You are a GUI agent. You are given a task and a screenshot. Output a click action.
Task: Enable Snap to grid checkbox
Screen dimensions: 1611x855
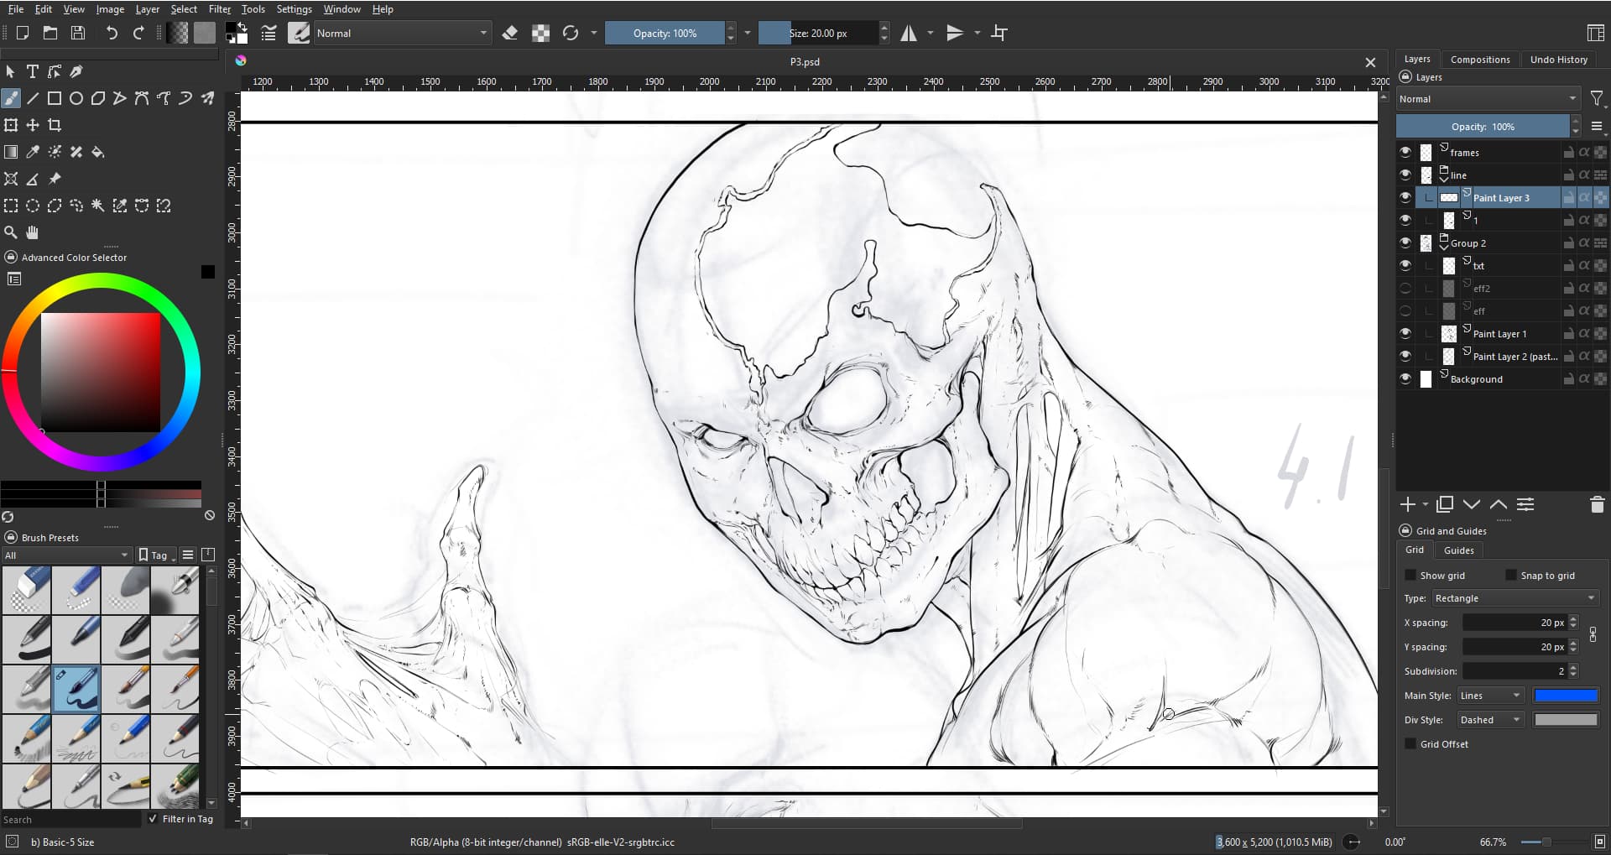tap(1511, 575)
